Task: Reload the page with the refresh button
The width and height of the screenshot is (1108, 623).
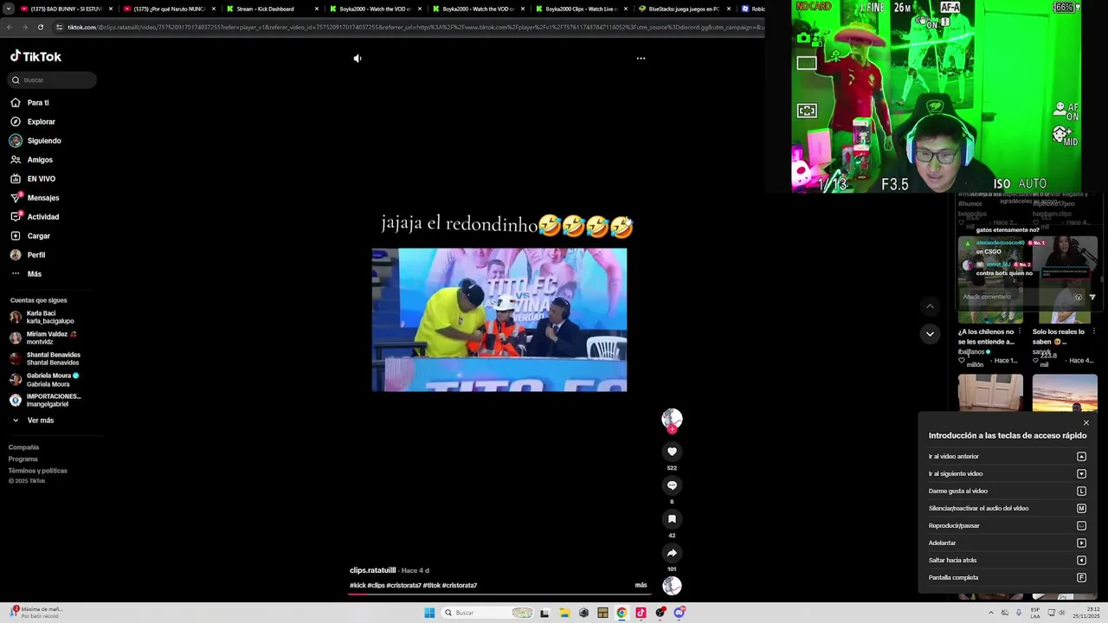Action: pyautogui.click(x=41, y=27)
